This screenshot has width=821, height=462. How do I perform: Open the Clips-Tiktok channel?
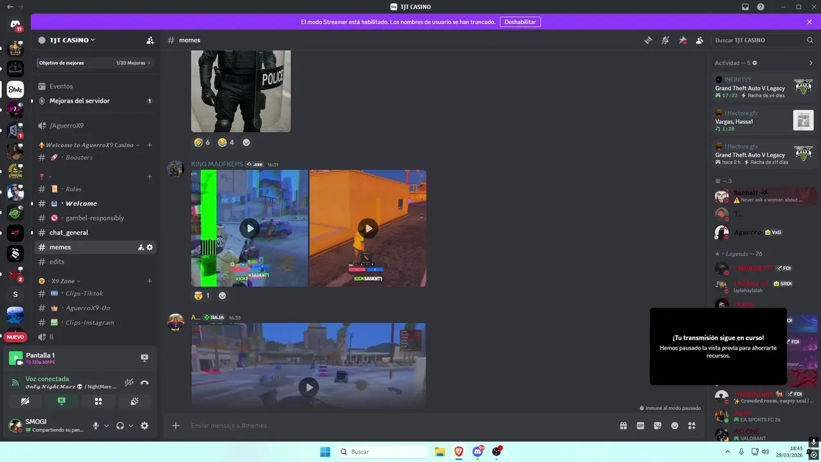(x=95, y=293)
